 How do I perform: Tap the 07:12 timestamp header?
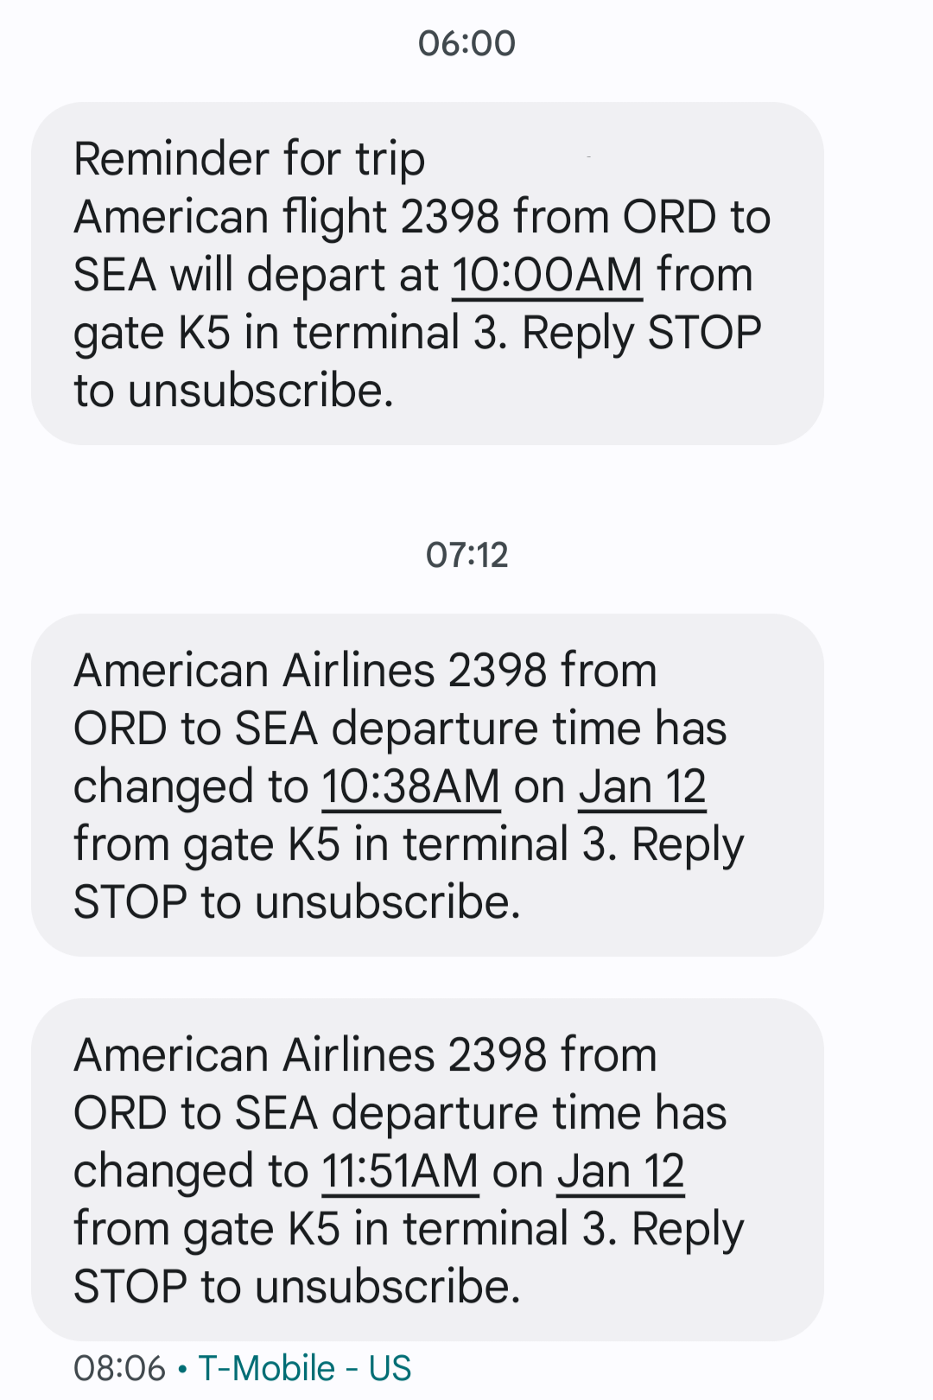tap(466, 555)
